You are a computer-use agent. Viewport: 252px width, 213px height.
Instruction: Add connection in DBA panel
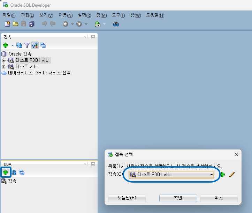coord(6,172)
